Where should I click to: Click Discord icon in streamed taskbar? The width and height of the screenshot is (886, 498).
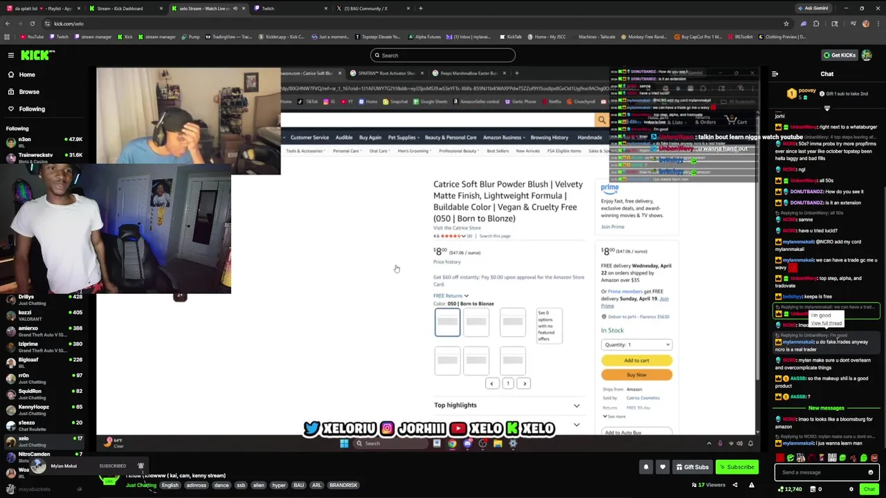click(x=467, y=444)
